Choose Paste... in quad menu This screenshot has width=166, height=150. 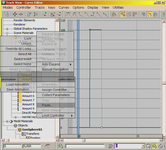click(x=56, y=105)
